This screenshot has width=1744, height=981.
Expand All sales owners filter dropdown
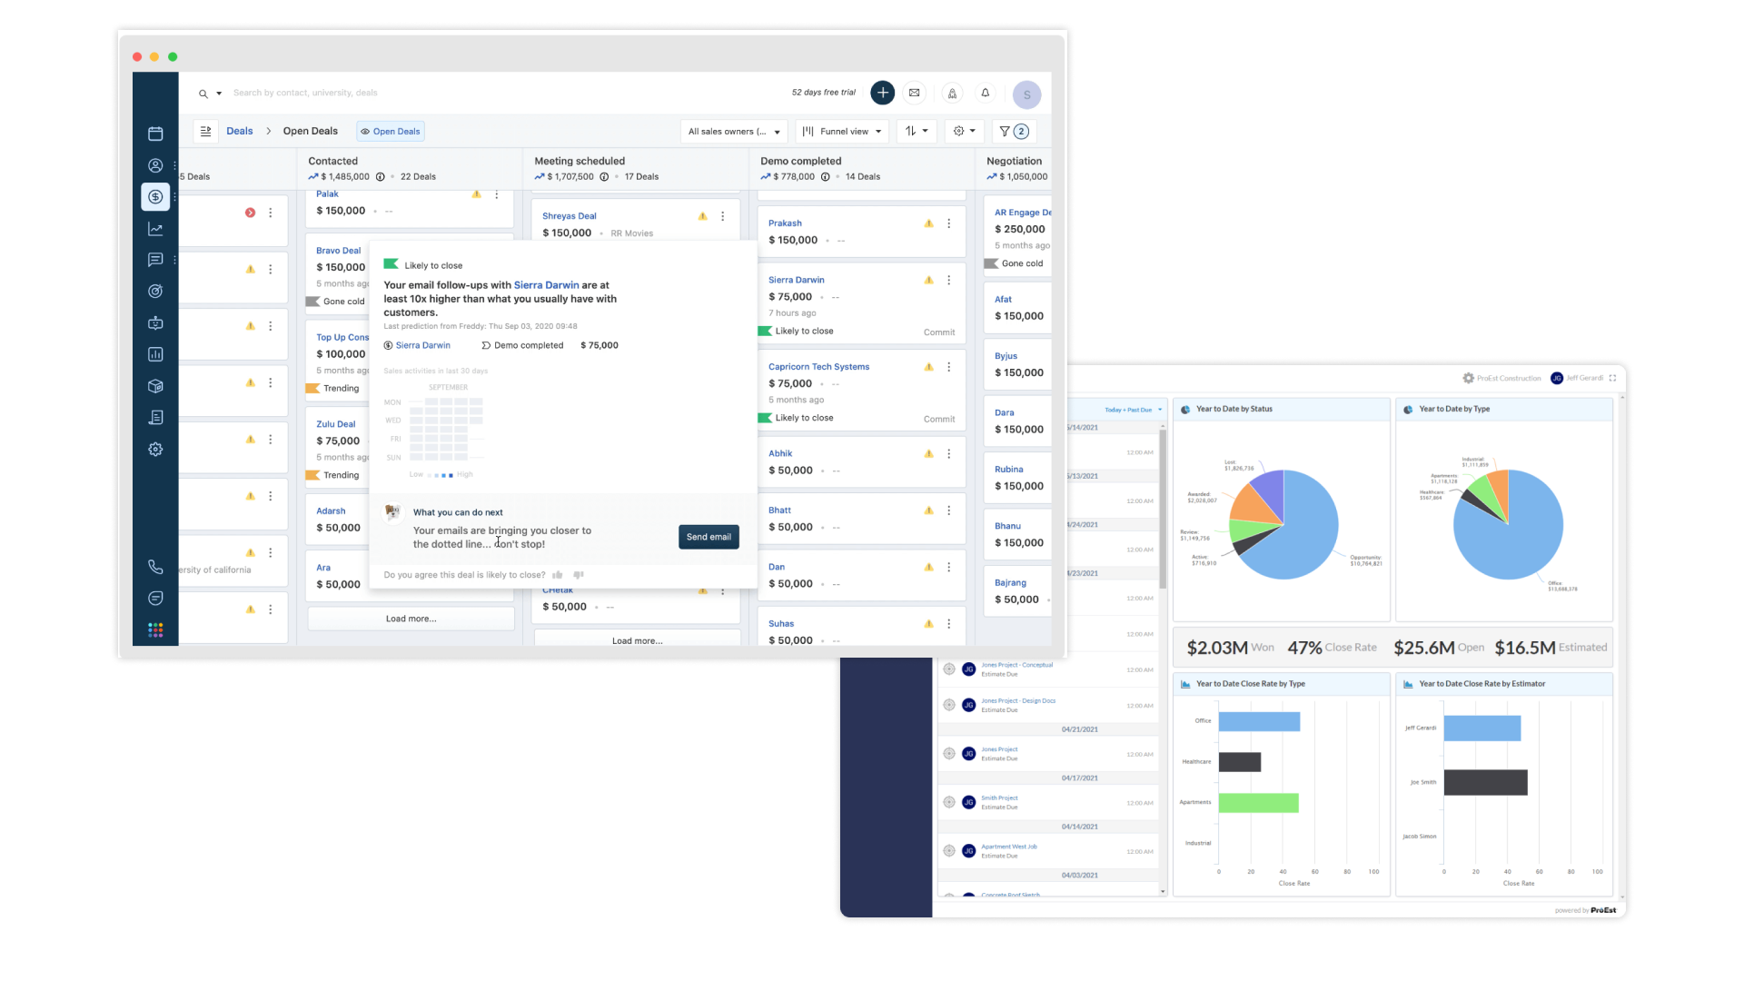point(733,131)
